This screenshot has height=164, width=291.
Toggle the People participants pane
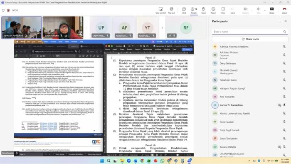pyautogui.click(x=194, y=10)
